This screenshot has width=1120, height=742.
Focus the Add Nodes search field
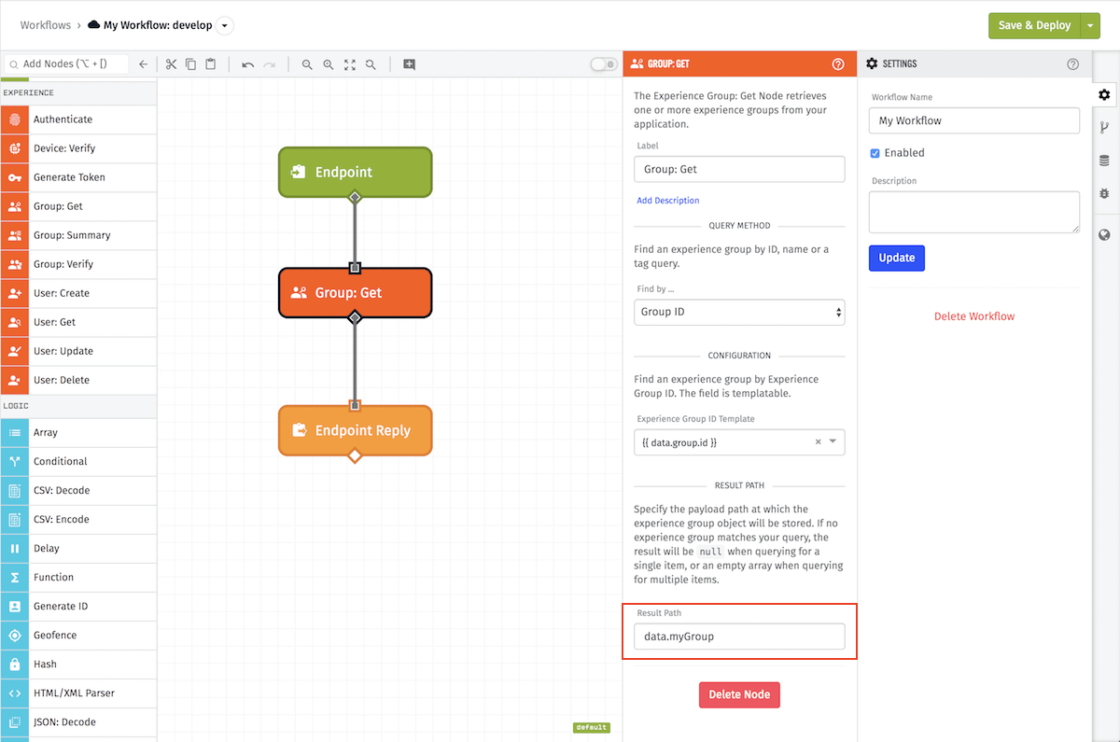pyautogui.click(x=66, y=64)
